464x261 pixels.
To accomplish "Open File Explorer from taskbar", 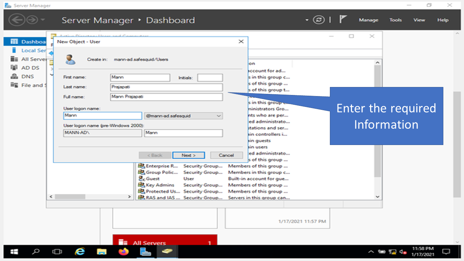I will pyautogui.click(x=101, y=252).
